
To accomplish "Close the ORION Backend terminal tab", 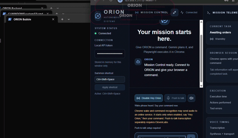I will 42,8.
